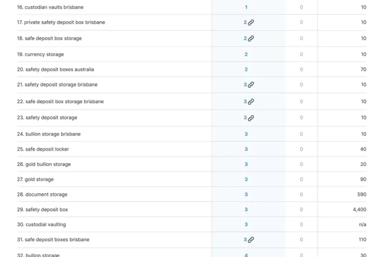Click link icon for safe deposit box storage brisbane
This screenshot has height=257, width=385.
coord(251,102)
